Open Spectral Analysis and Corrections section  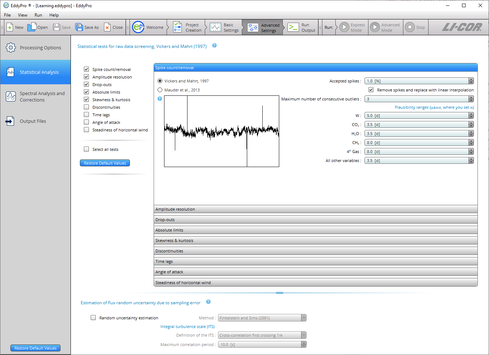pyautogui.click(x=35, y=96)
